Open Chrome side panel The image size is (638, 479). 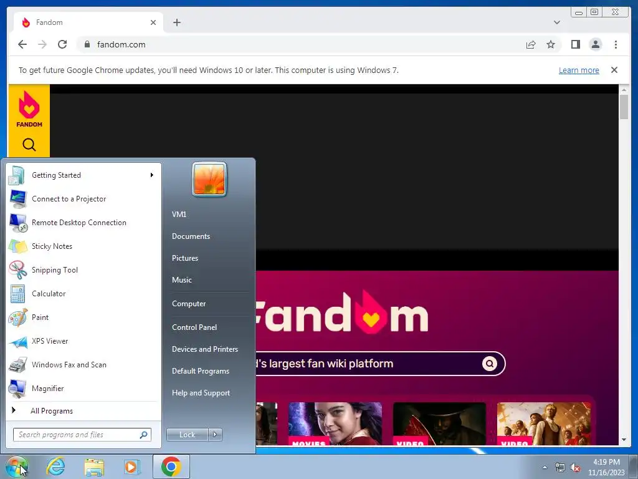tap(575, 44)
